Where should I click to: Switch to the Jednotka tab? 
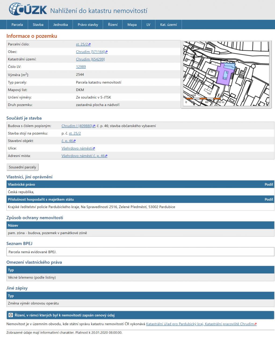pyautogui.click(x=60, y=25)
